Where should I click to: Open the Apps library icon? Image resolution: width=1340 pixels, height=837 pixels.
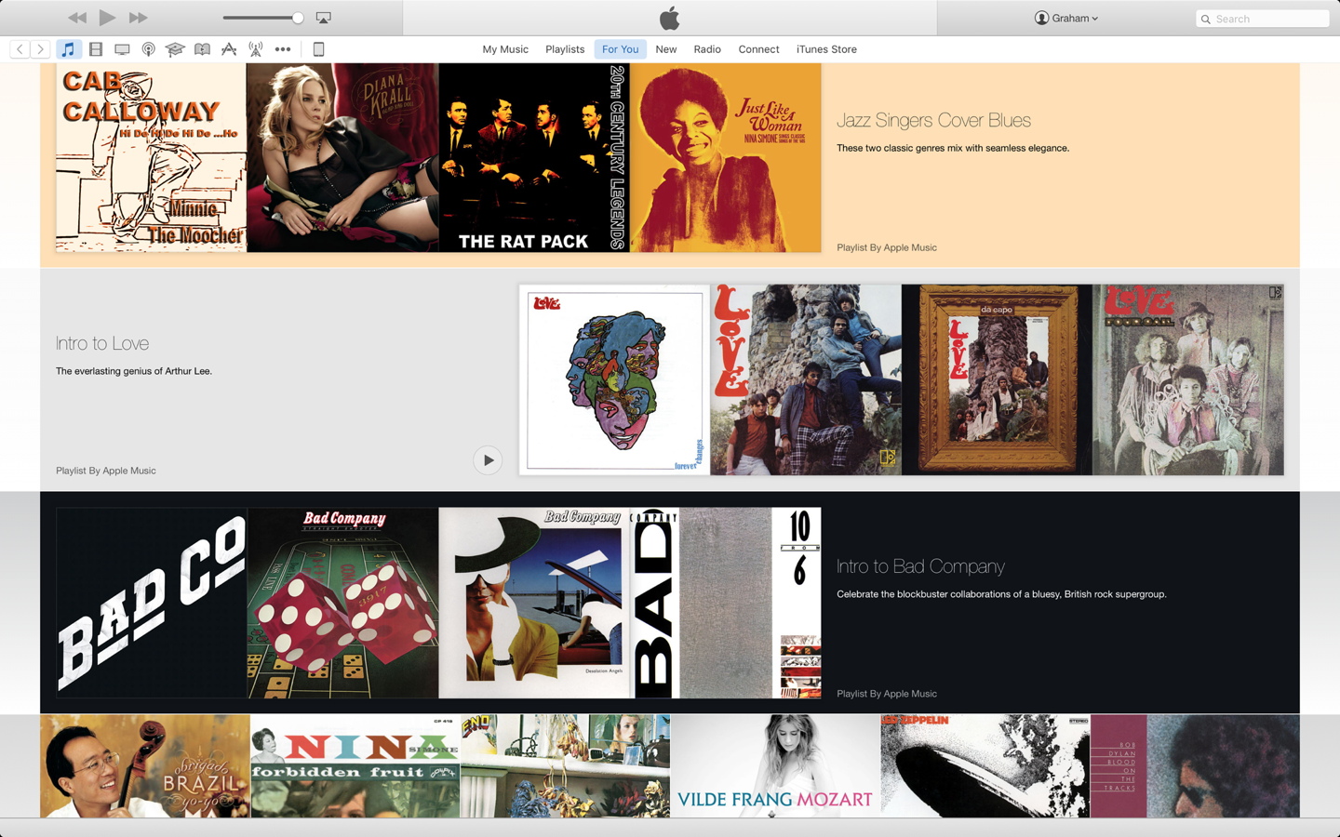pos(229,49)
